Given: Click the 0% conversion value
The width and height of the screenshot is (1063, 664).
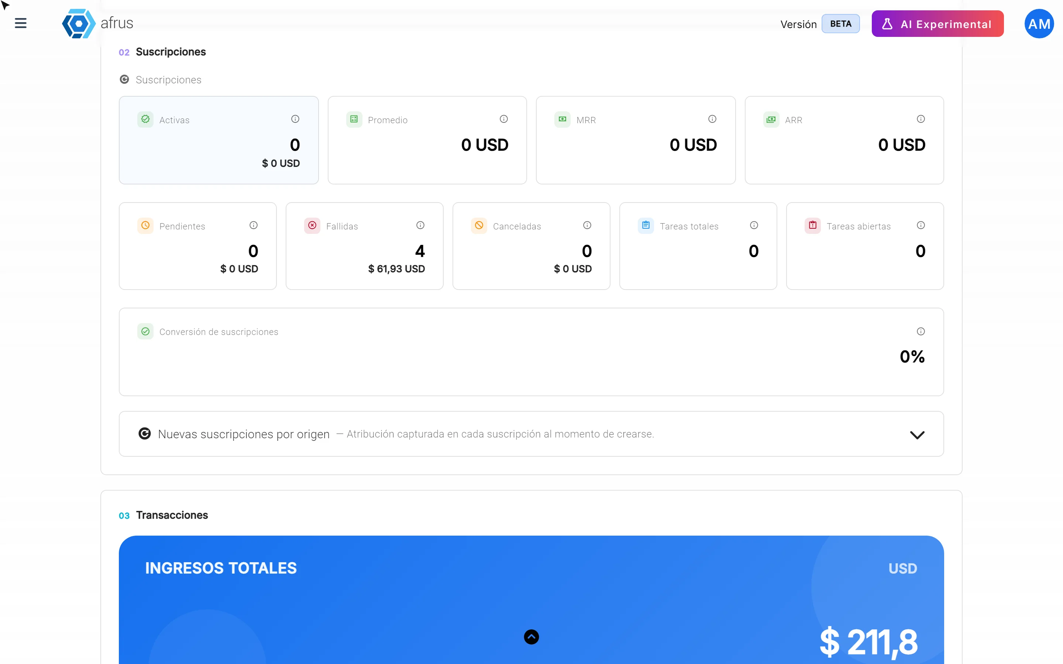Looking at the screenshot, I should (912, 357).
